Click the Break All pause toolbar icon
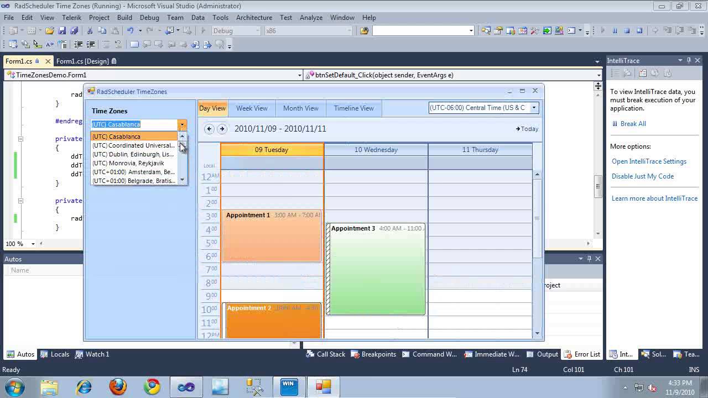Image resolution: width=708 pixels, height=398 pixels. pyautogui.click(x=615, y=31)
